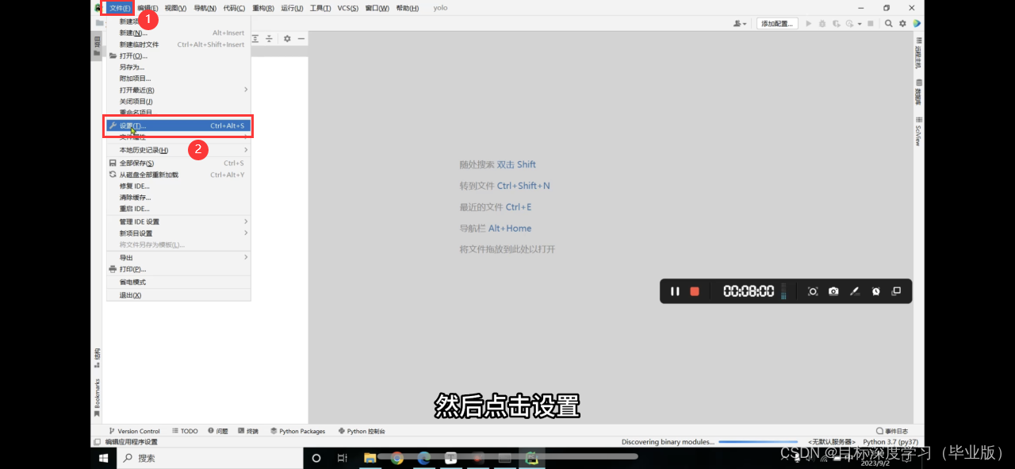The width and height of the screenshot is (1015, 469).
Task: Select 全部保存(S) menu entry
Action: (x=178, y=163)
